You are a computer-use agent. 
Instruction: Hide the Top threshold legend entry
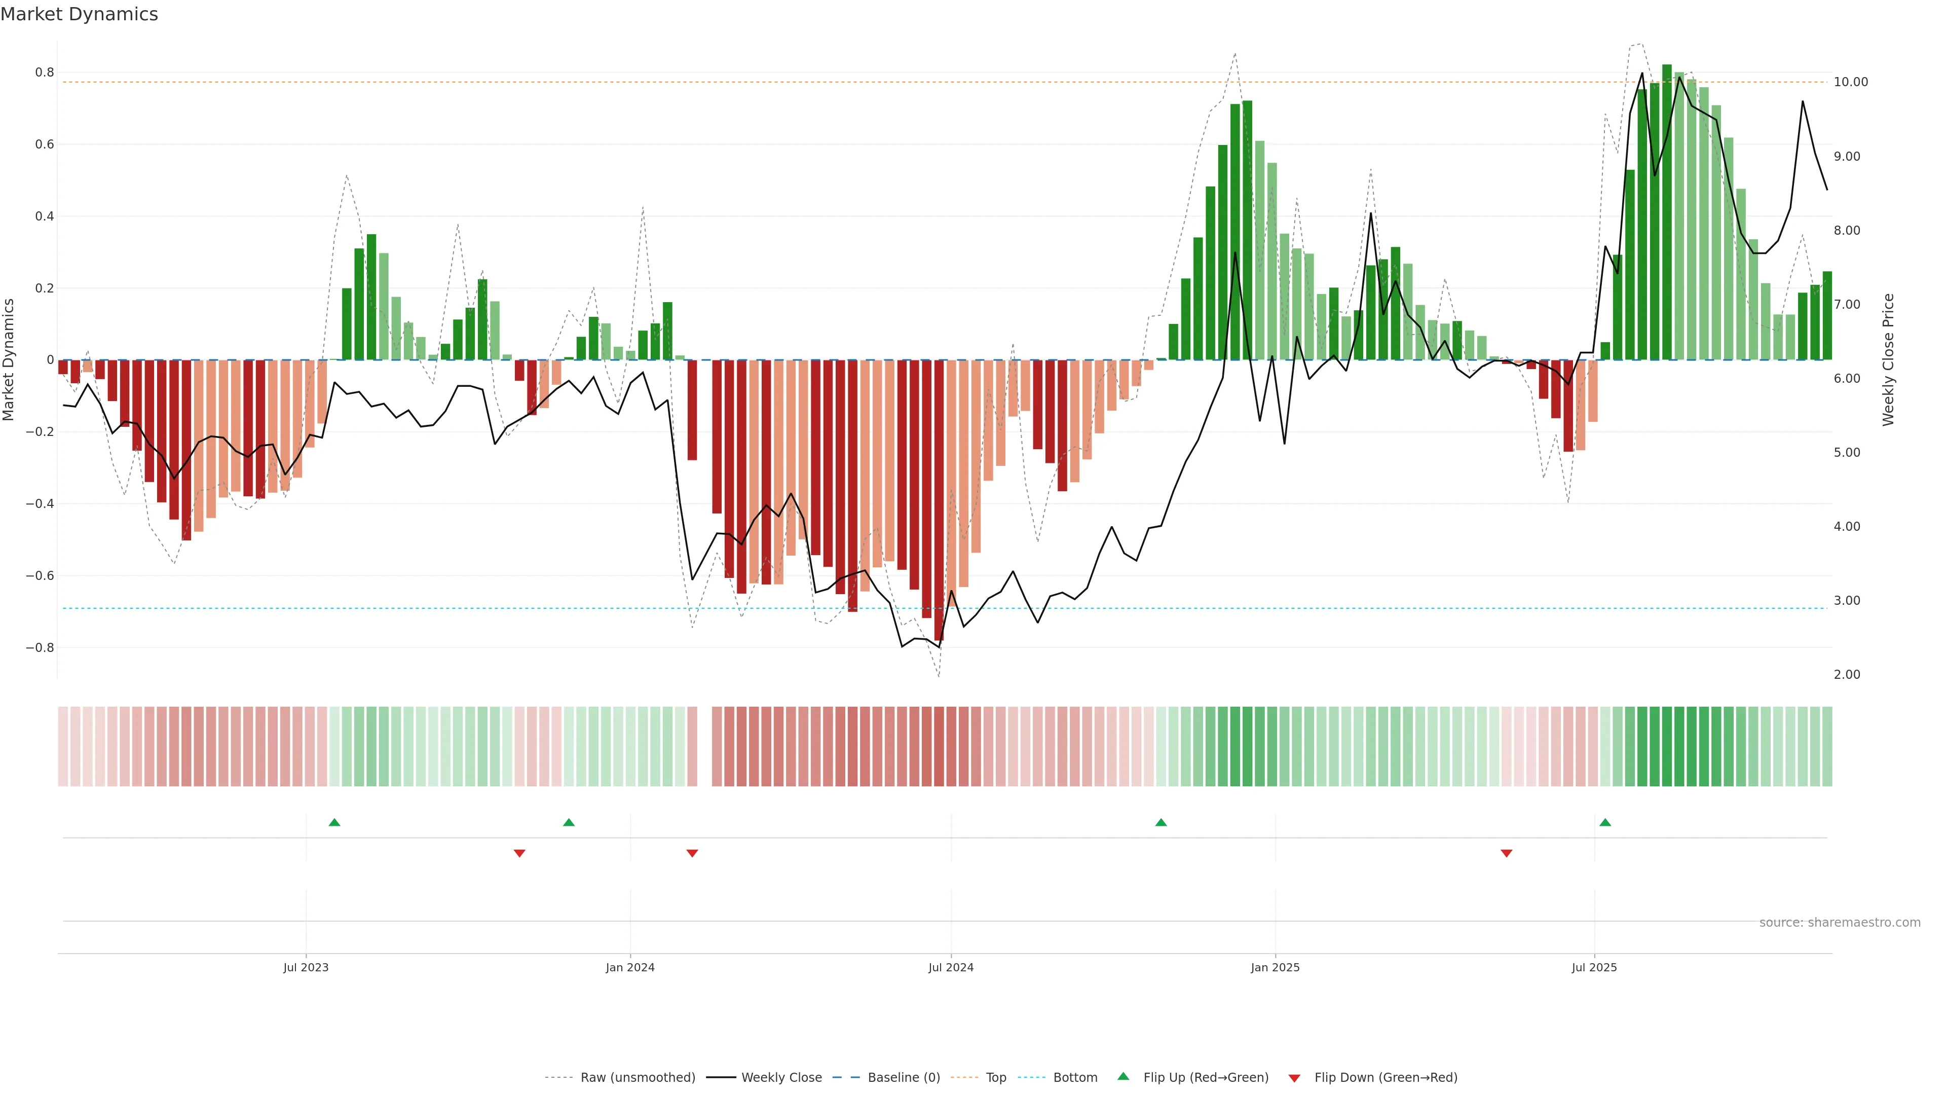tap(996, 1078)
